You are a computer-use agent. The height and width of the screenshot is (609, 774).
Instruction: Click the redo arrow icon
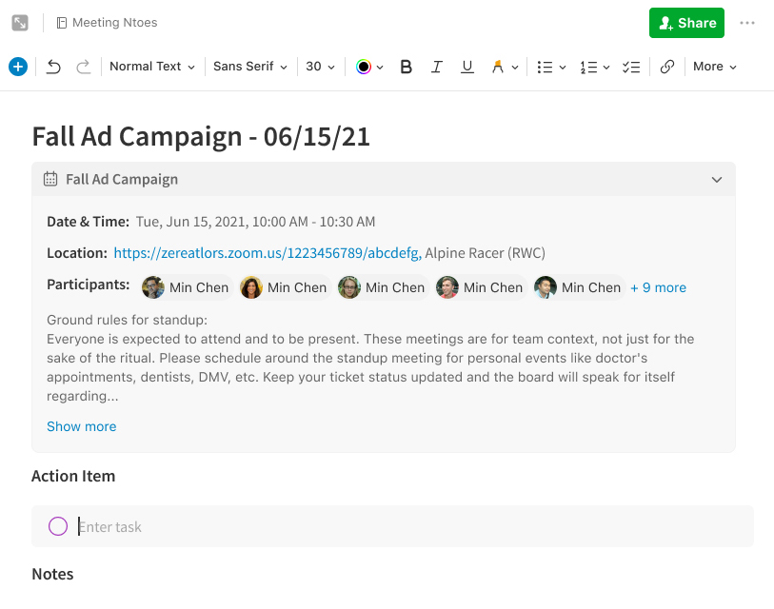(84, 67)
